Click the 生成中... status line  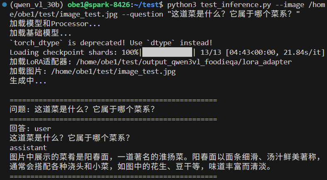[28, 81]
